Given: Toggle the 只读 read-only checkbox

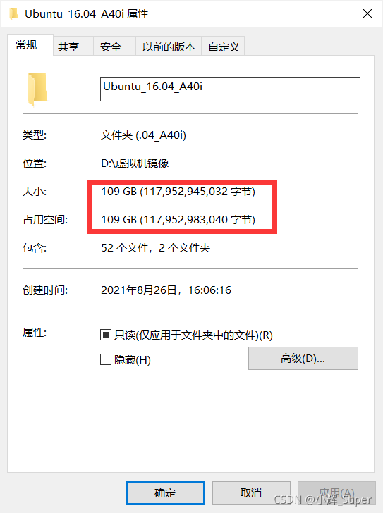Looking at the screenshot, I should point(105,335).
